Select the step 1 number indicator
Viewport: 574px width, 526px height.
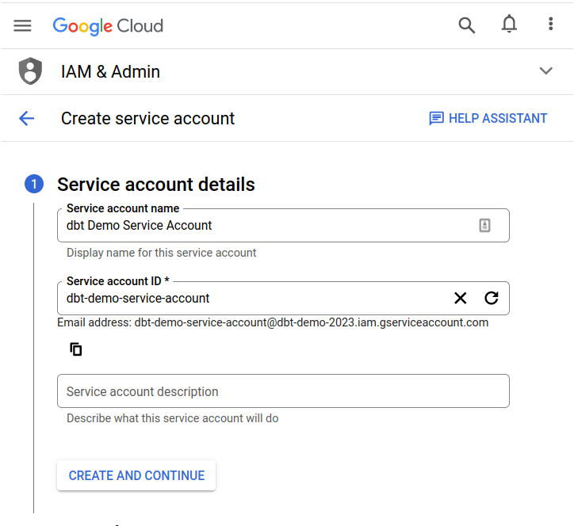(34, 185)
